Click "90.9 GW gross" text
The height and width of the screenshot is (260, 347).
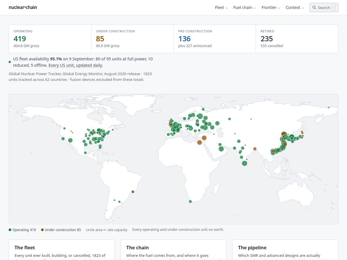pos(108,46)
